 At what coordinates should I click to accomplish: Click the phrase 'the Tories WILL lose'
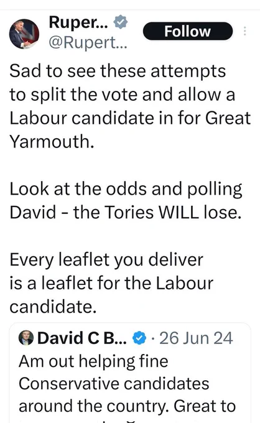click(x=157, y=212)
